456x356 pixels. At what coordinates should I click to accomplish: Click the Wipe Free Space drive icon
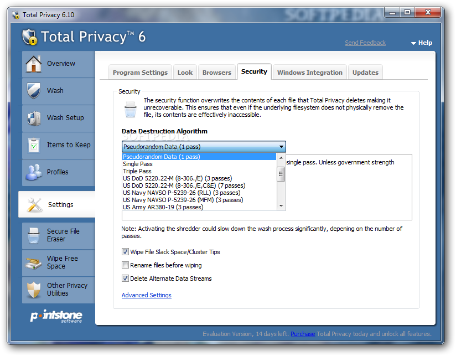coord(34,262)
